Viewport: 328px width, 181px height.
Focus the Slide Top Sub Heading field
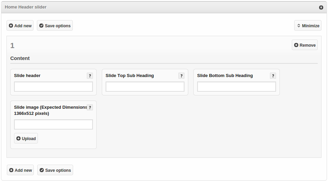coord(145,87)
